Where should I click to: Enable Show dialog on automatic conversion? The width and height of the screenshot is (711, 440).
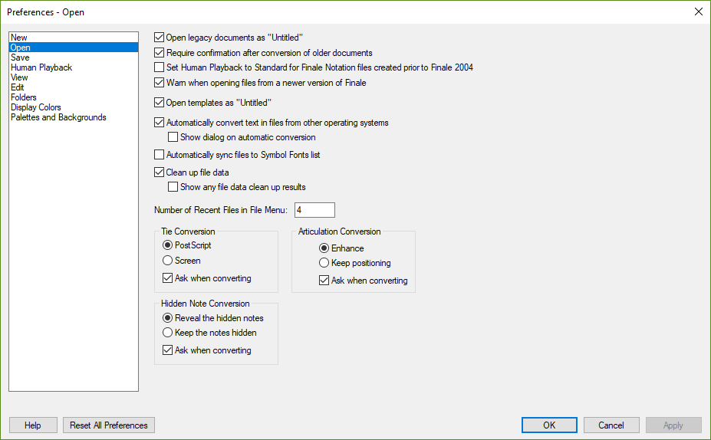(x=173, y=137)
